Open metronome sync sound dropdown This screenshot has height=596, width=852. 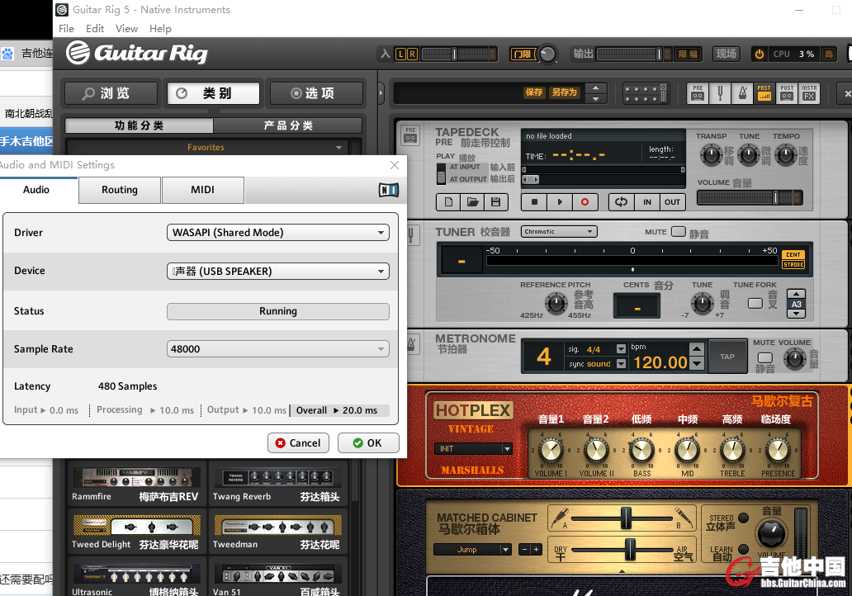[x=621, y=364]
